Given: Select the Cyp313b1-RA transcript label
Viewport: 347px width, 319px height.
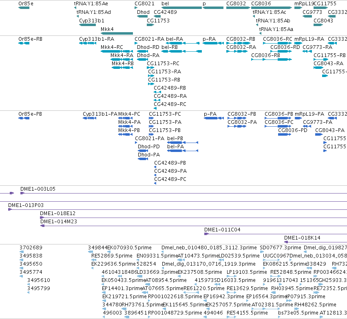Looking at the screenshot, I should tap(97, 39).
